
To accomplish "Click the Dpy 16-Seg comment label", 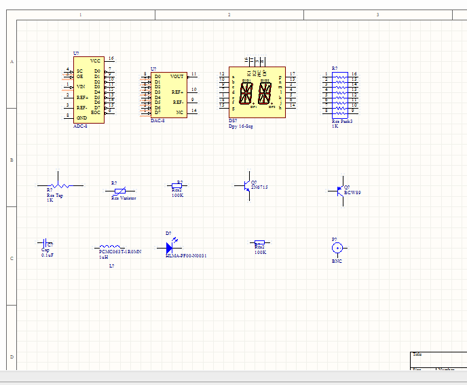I will [x=241, y=126].
